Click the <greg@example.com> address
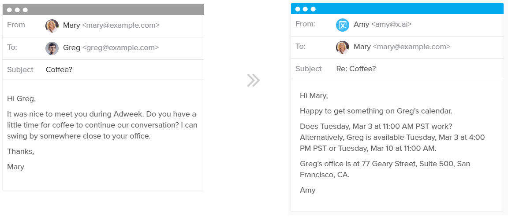This screenshot has height=219, width=508. 120,48
